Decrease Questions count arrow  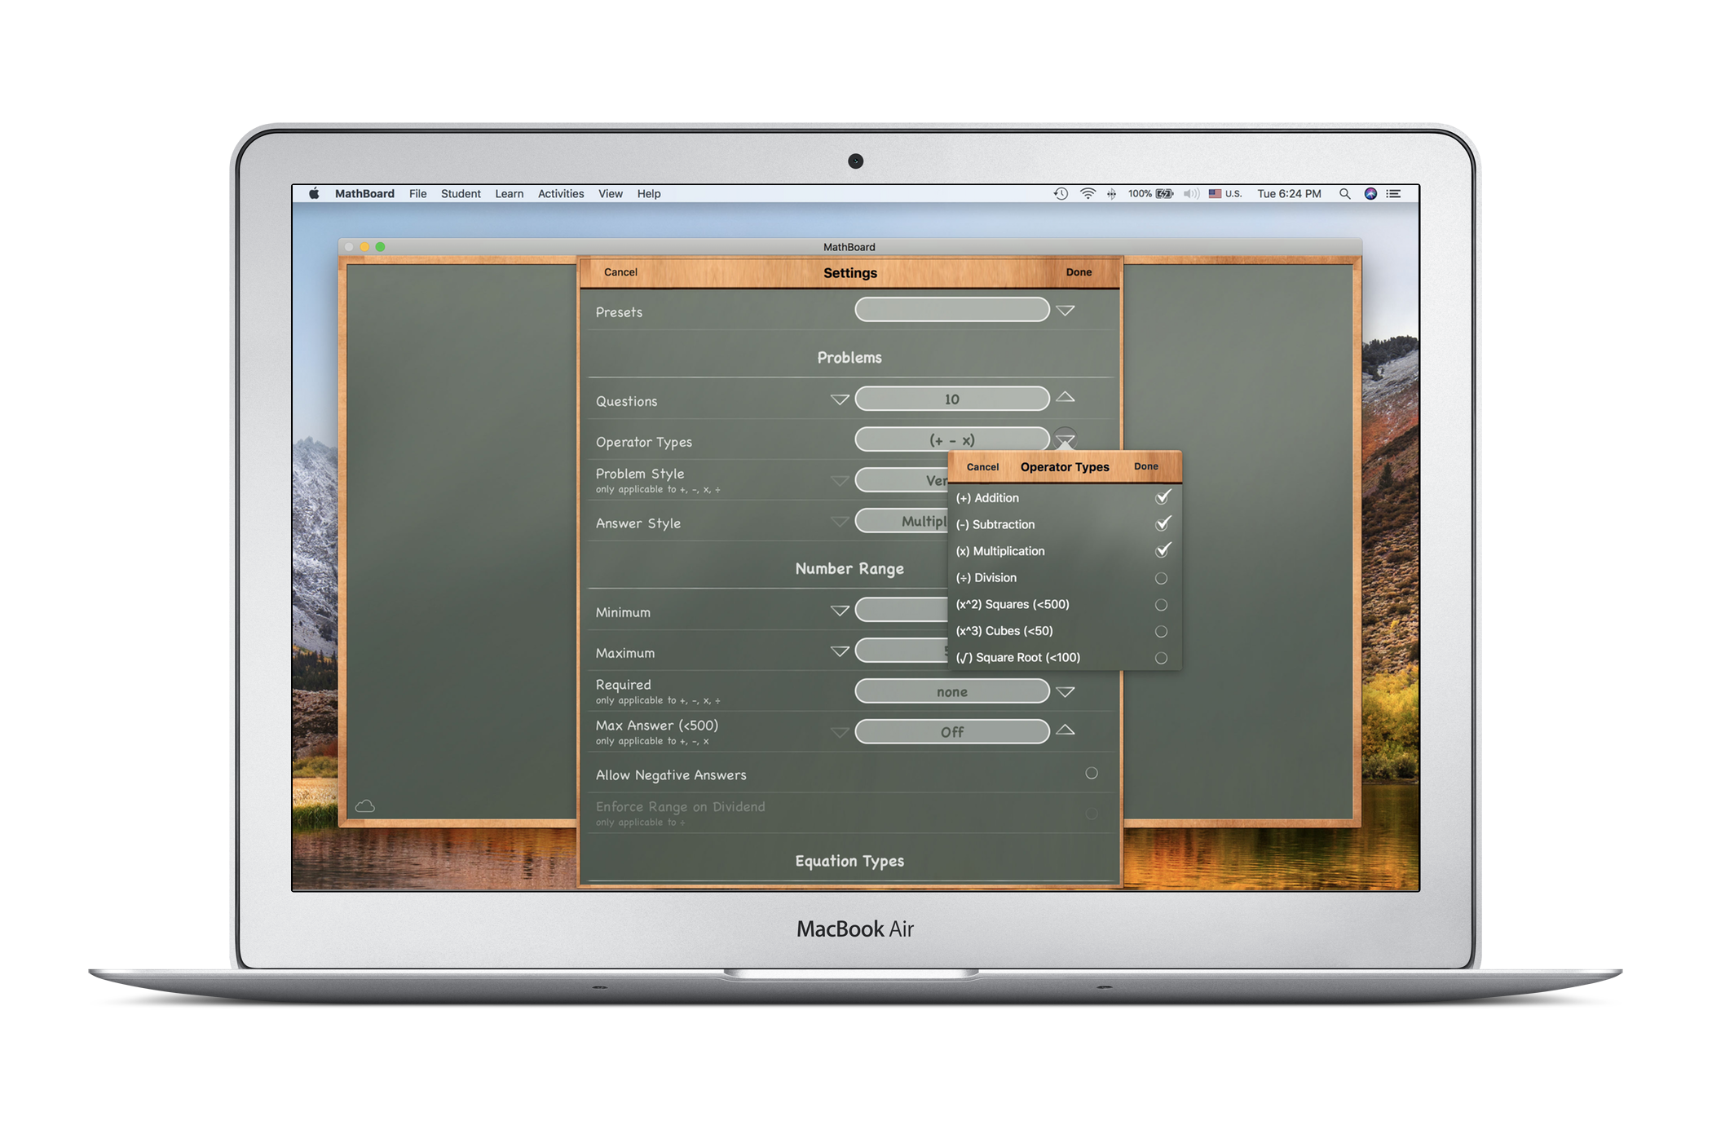click(840, 399)
